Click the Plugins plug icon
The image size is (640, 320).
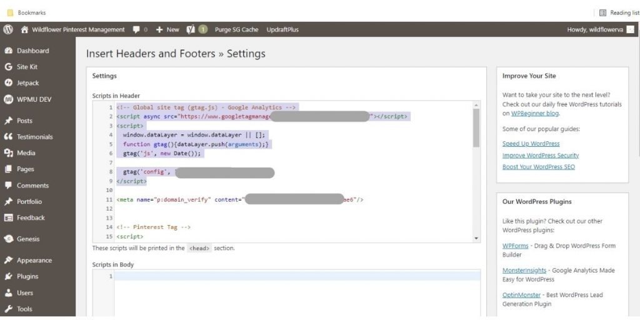8,276
